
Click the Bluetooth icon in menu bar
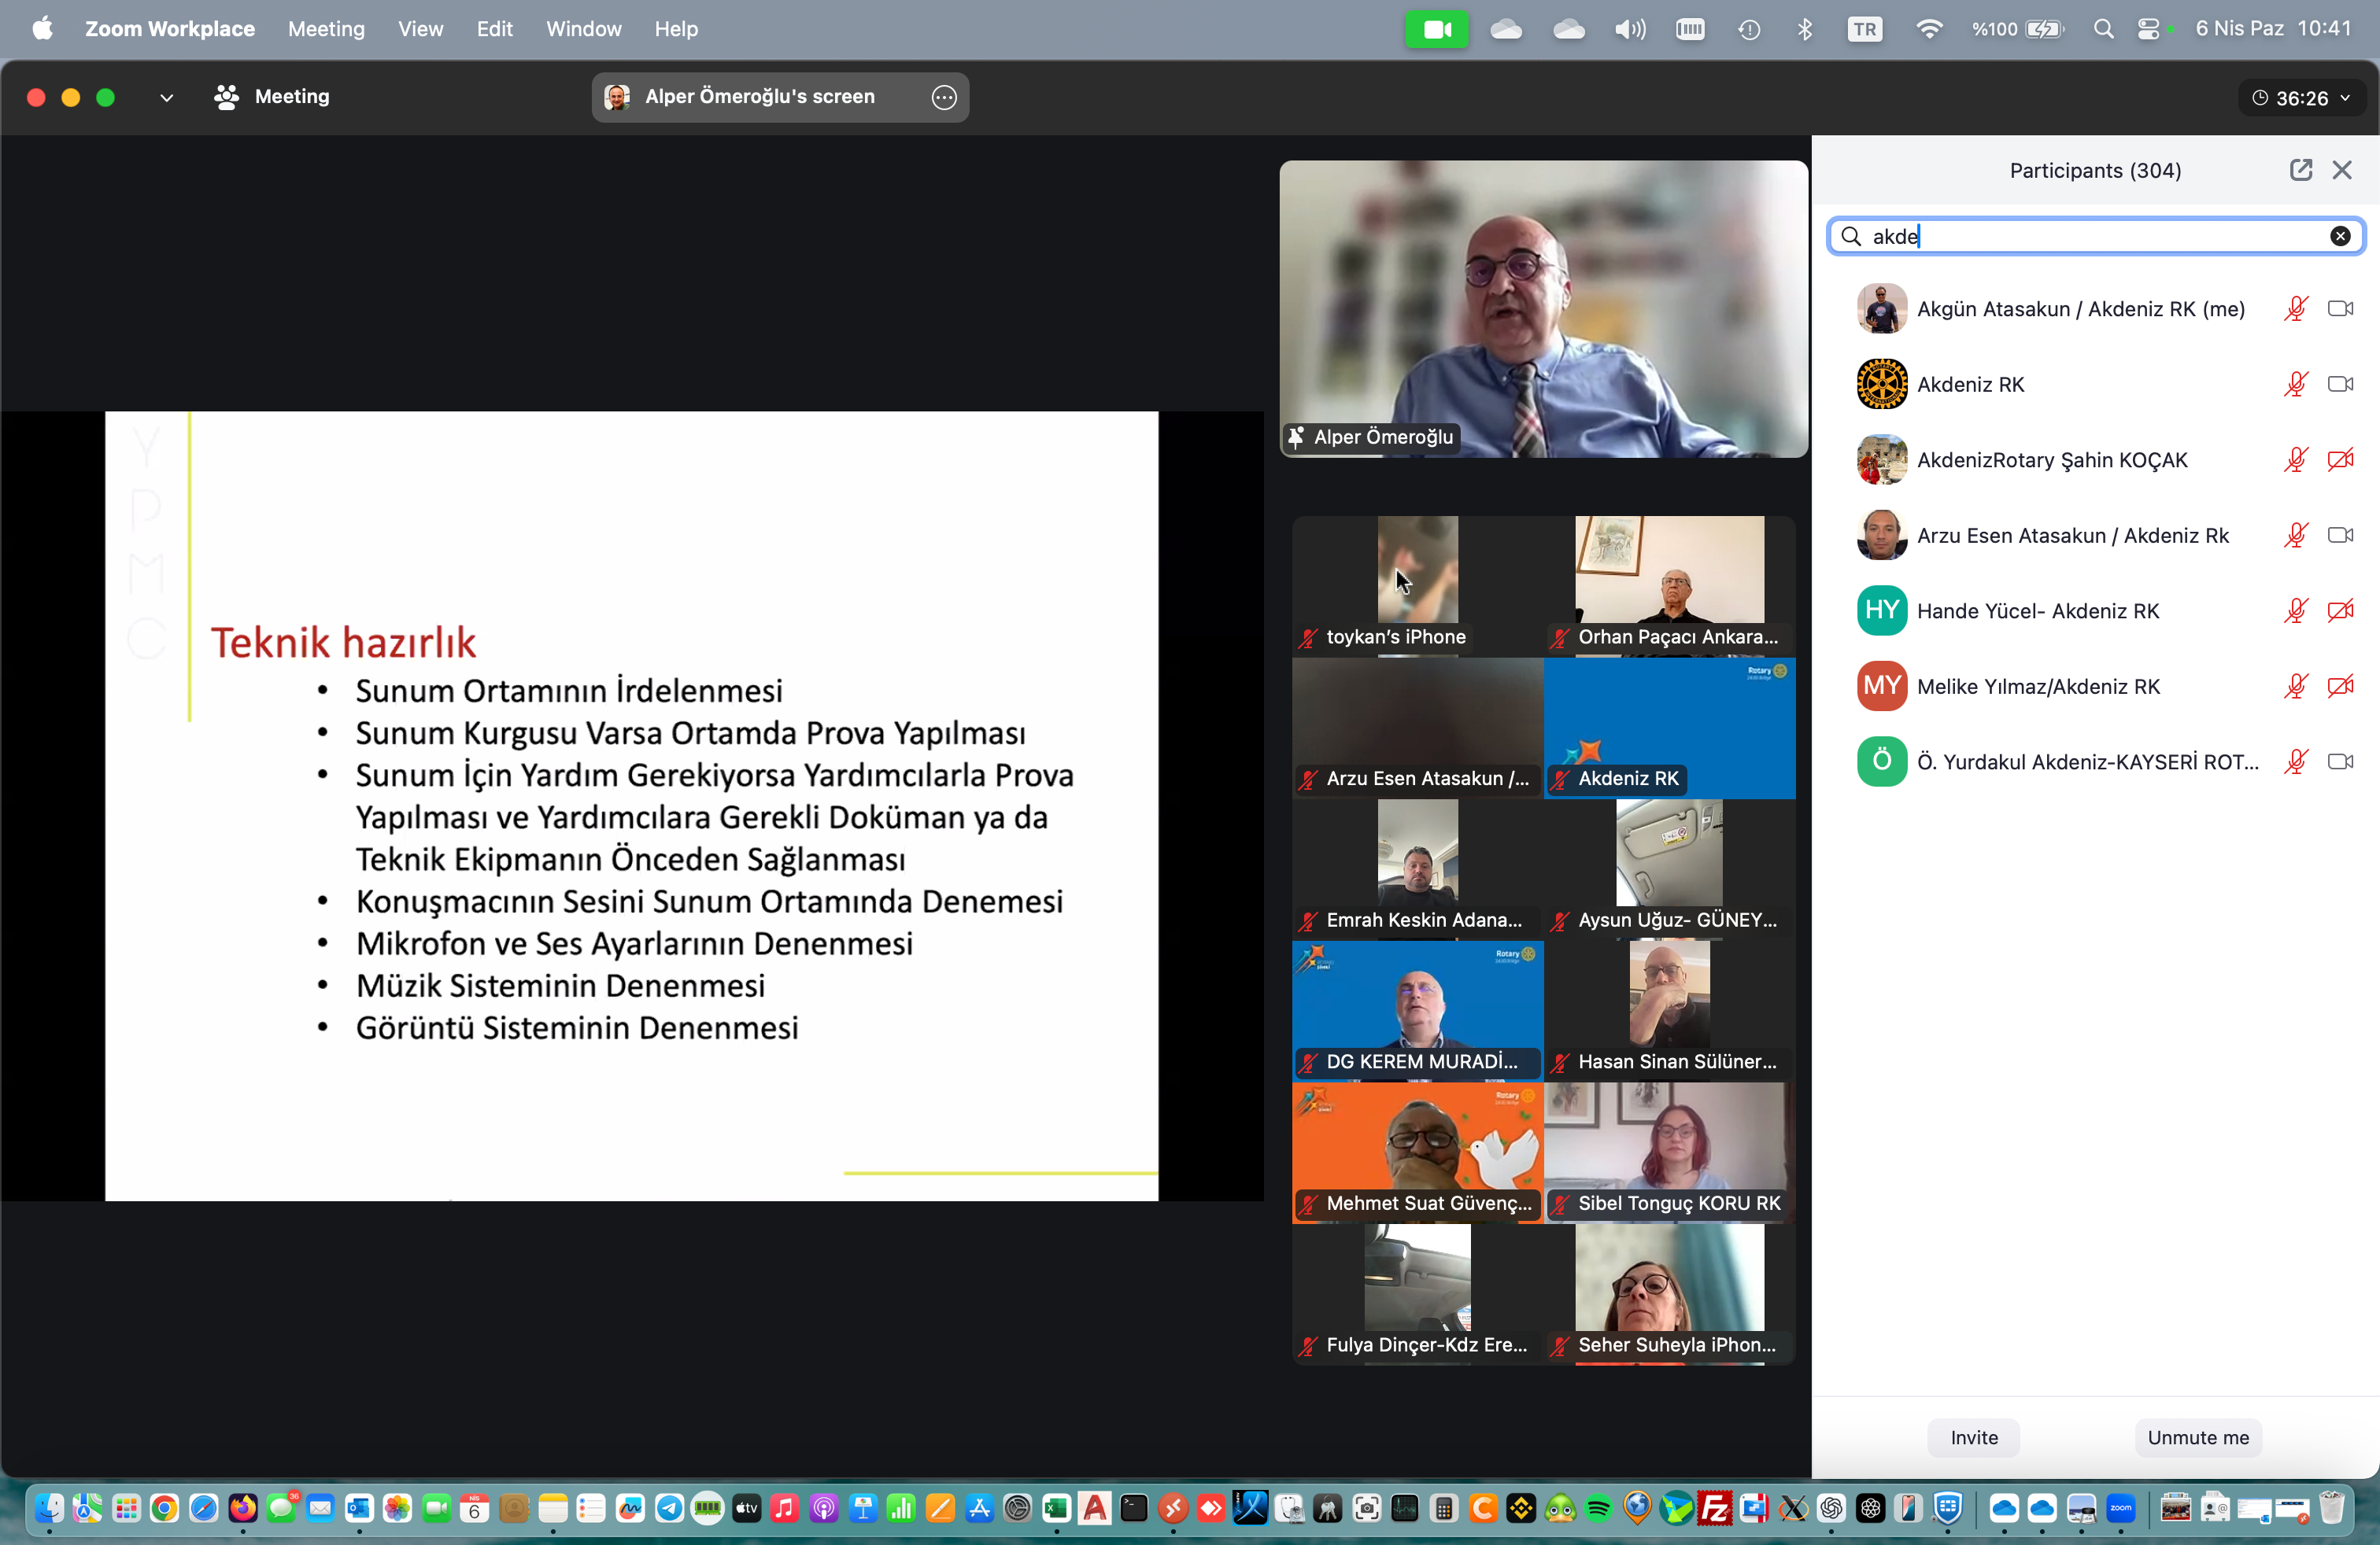coord(1805,29)
